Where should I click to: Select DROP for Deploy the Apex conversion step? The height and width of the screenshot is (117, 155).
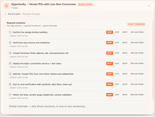(x=125, y=63)
